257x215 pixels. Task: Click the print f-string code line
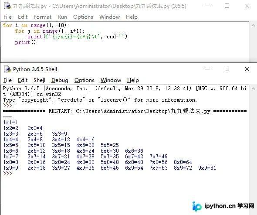77,37
